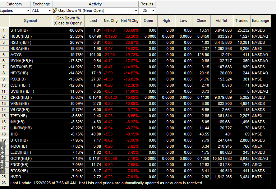The height and width of the screenshot is (189, 276).
Task: Click the Open column header
Action: (148, 21)
